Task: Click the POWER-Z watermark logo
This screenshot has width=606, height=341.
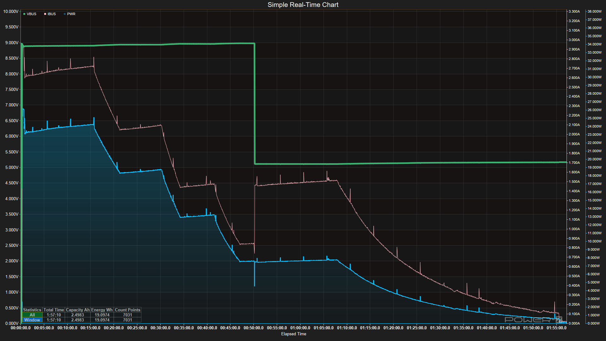Action: point(533,320)
